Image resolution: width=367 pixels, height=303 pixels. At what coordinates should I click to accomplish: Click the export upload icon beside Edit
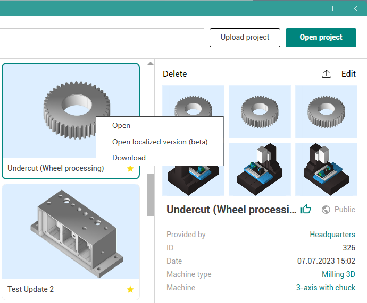[x=327, y=74]
